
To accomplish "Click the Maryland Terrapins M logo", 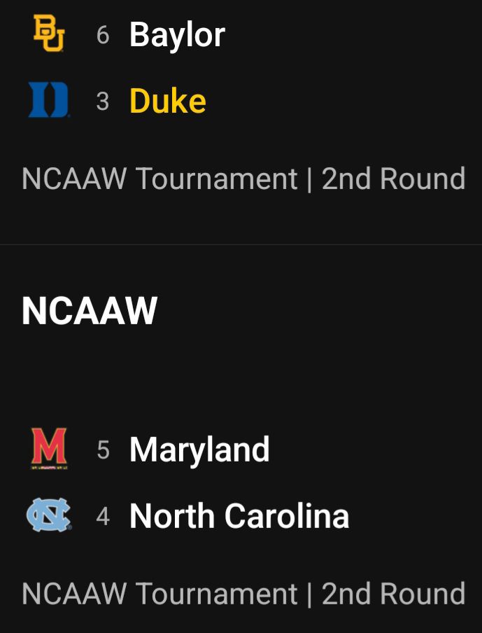I will point(49,448).
